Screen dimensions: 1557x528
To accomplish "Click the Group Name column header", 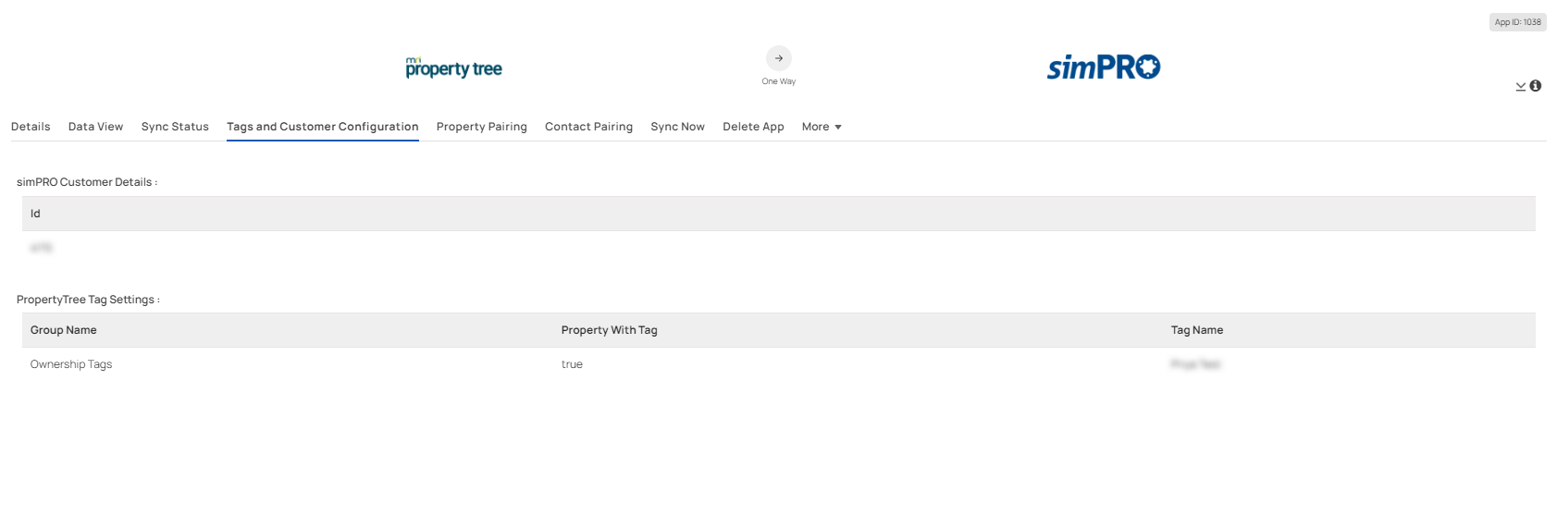I will 63,330.
